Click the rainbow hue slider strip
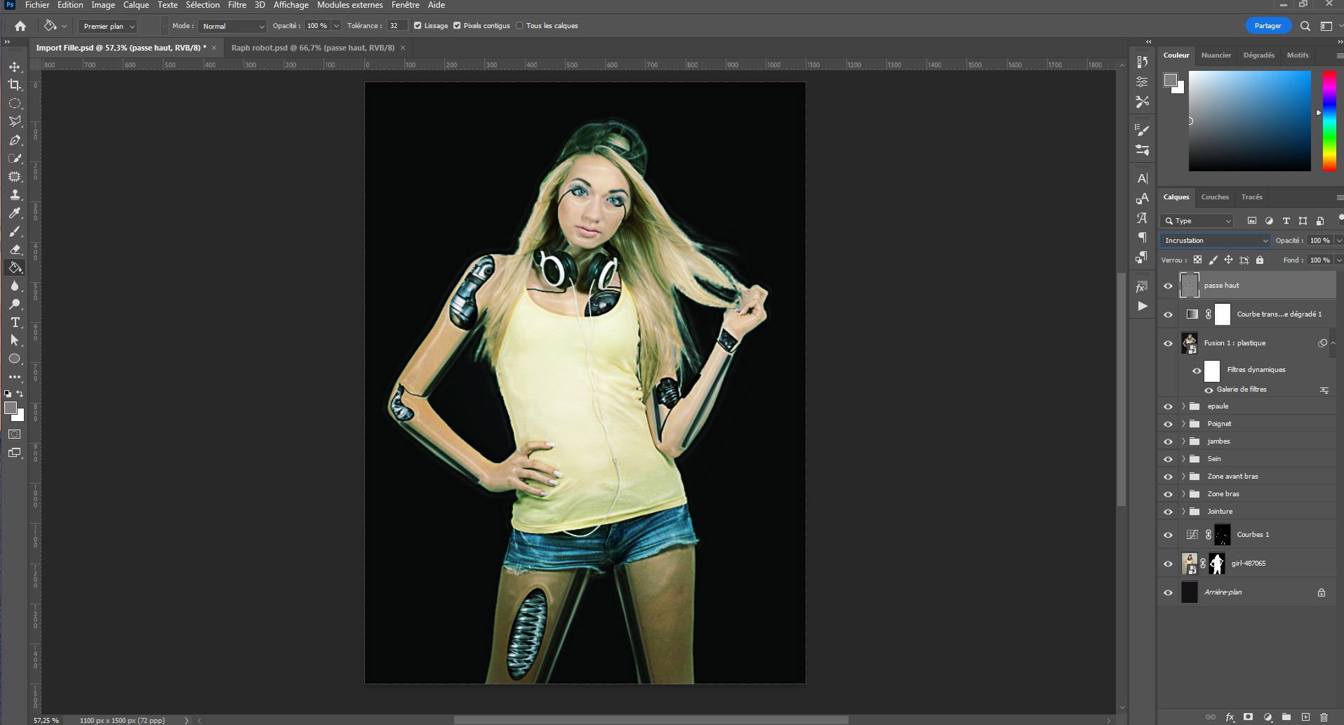Viewport: 1344px width, 725px height. coord(1329,121)
